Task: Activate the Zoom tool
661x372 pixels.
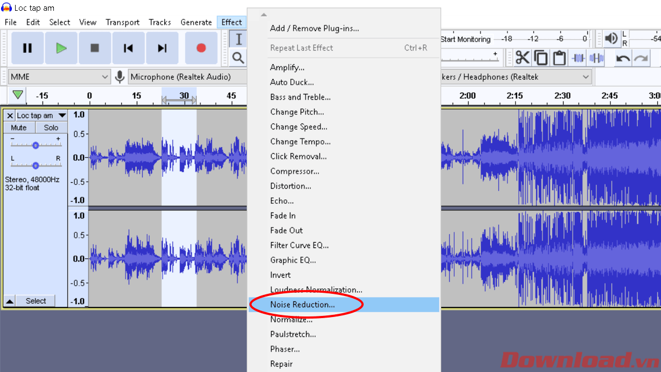Action: (x=238, y=56)
